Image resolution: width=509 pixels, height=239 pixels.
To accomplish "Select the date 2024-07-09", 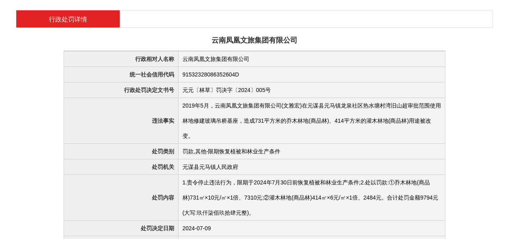I will [x=197, y=228].
